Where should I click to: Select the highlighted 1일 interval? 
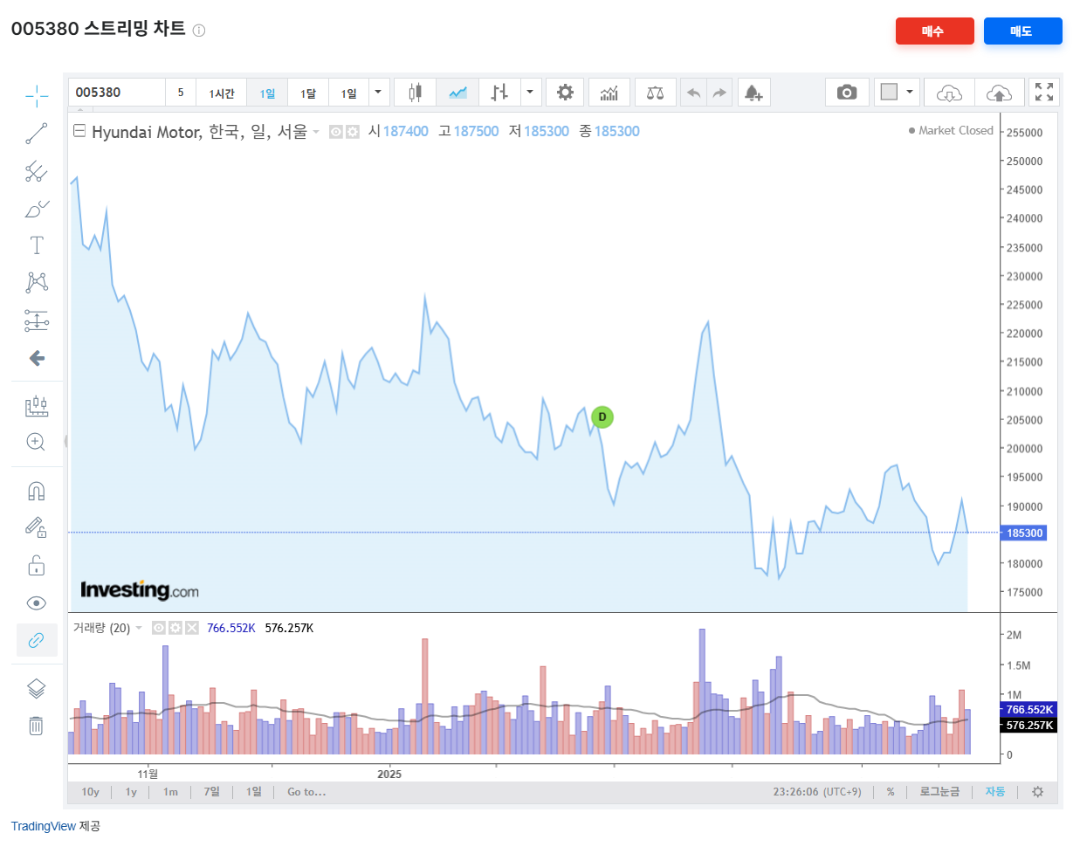coord(267,93)
